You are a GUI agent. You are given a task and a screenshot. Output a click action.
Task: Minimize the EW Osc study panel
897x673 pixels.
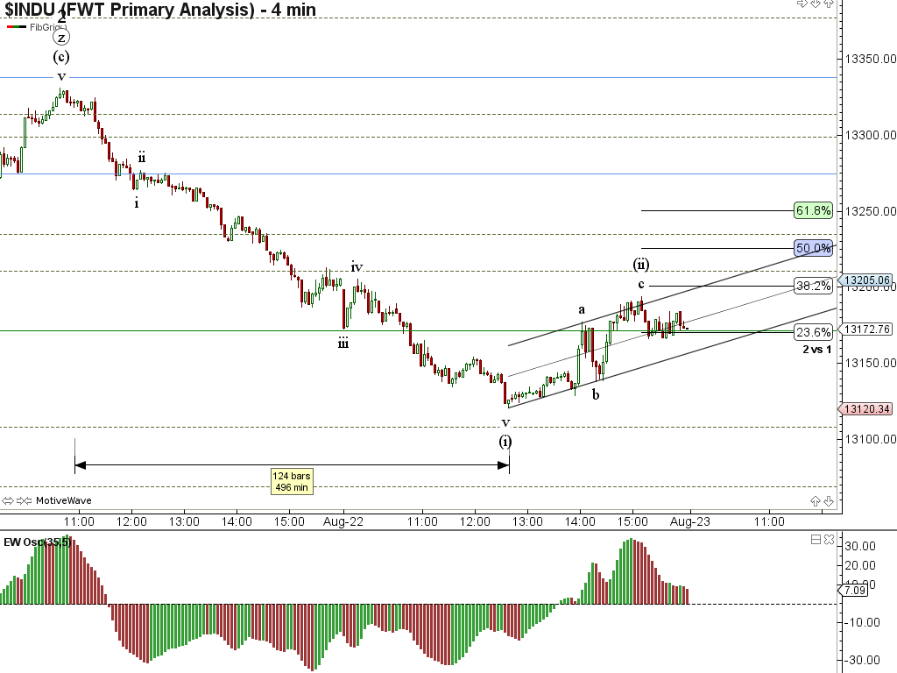point(816,539)
